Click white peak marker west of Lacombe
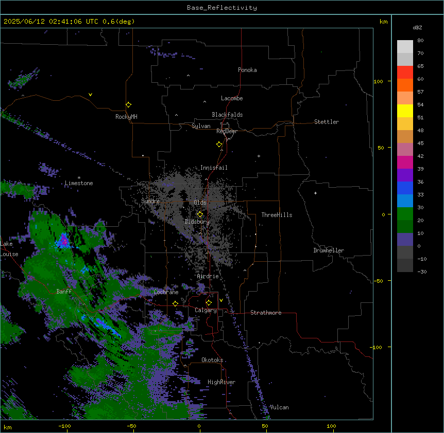Image resolution: width=444 pixels, height=433 pixels. pos(204,101)
